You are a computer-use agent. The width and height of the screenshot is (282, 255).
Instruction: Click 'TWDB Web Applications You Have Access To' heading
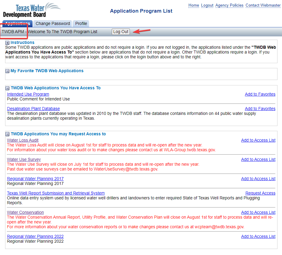56,88
